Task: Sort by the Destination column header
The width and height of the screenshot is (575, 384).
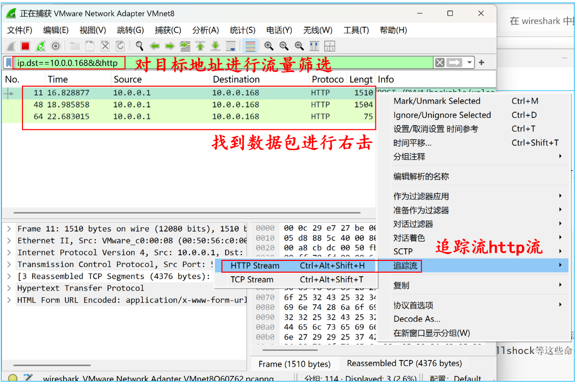Action: tap(259, 79)
